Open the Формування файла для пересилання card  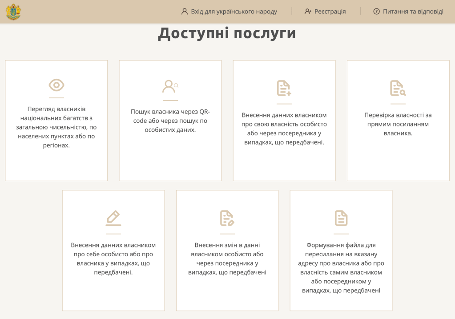point(341,267)
